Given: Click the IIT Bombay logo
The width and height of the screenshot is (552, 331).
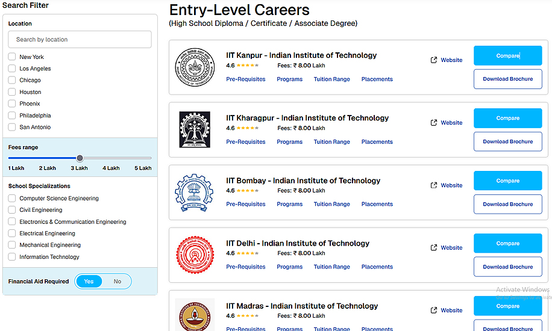Looking at the screenshot, I should [194, 193].
